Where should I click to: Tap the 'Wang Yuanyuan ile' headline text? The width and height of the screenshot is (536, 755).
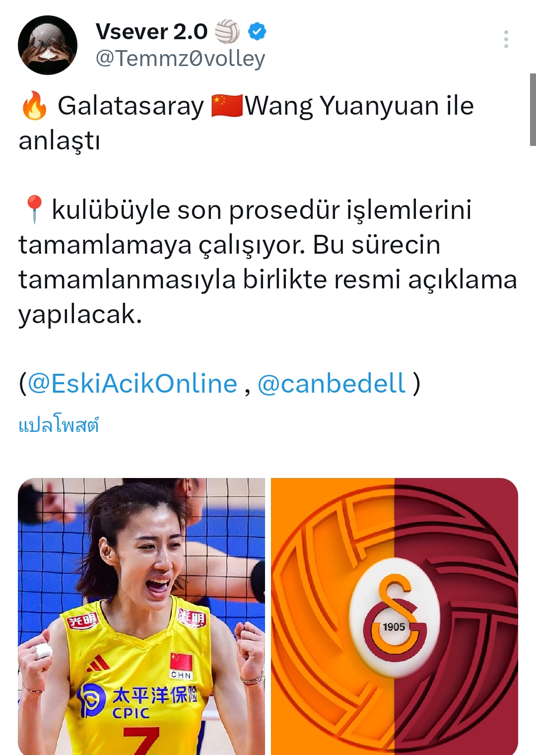tap(360, 106)
